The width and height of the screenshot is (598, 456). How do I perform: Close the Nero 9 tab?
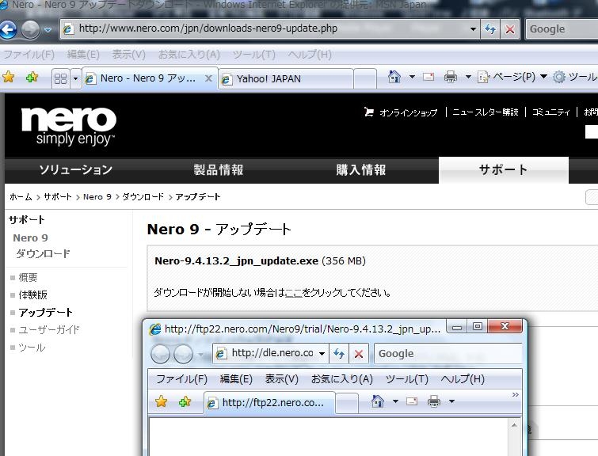click(x=208, y=78)
